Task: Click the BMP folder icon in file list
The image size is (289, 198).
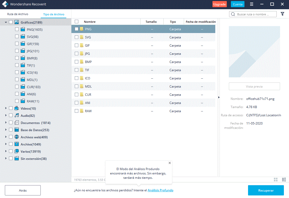Action: [x=82, y=62]
